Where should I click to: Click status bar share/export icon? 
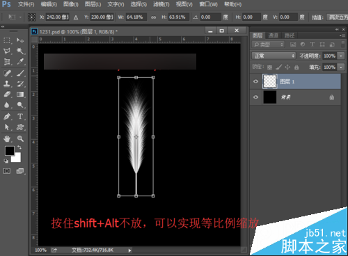[x=54, y=250]
